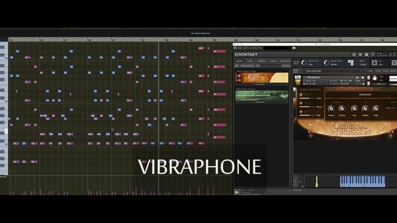Click the Hall mic volume slider

[308, 115]
